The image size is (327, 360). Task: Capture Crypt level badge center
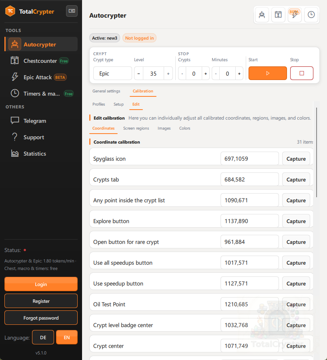tap(296, 325)
